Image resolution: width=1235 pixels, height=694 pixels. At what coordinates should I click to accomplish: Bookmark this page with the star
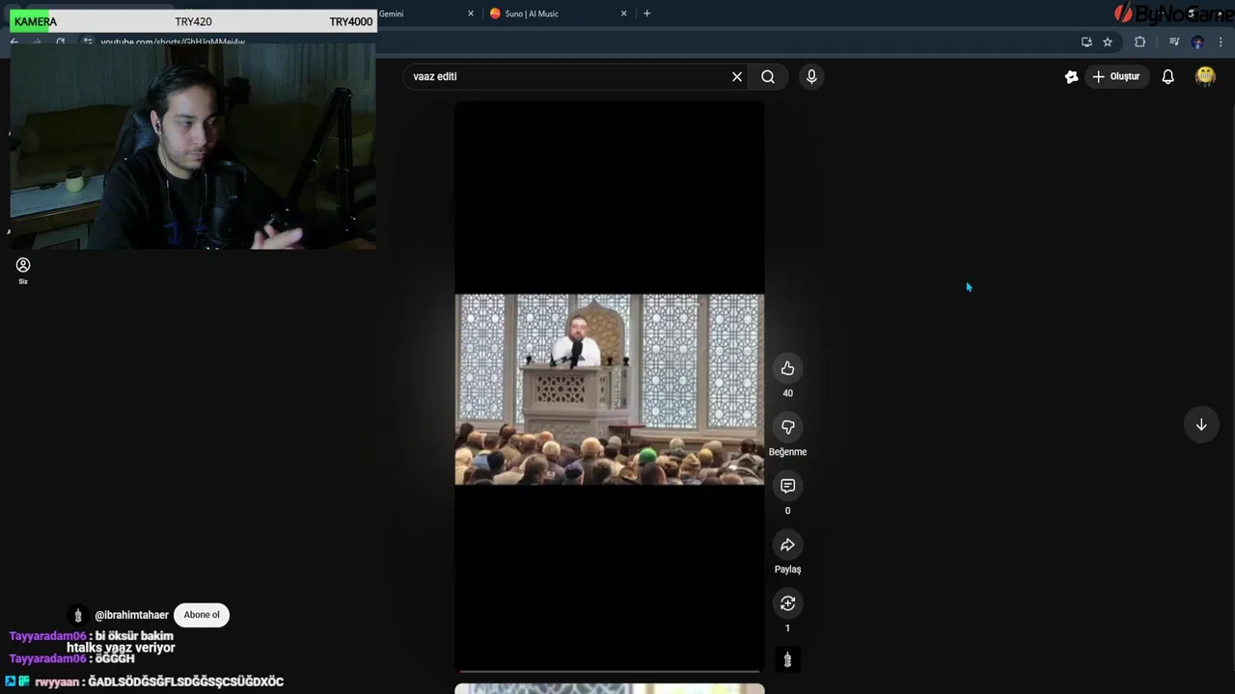point(1108,41)
